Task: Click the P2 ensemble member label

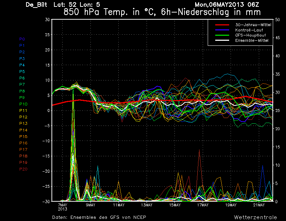Action: click(x=22, y=52)
